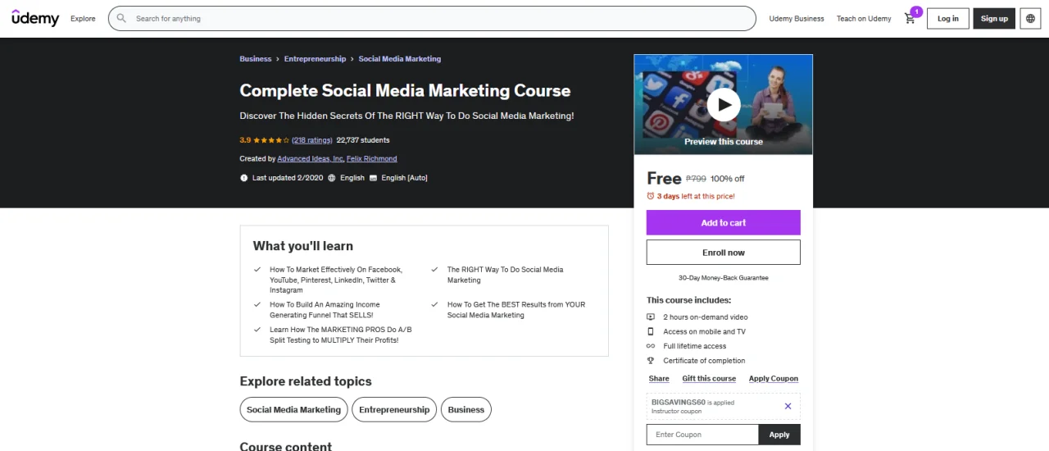Click the English [Auto] caption text
The image size is (1049, 451).
coord(404,178)
